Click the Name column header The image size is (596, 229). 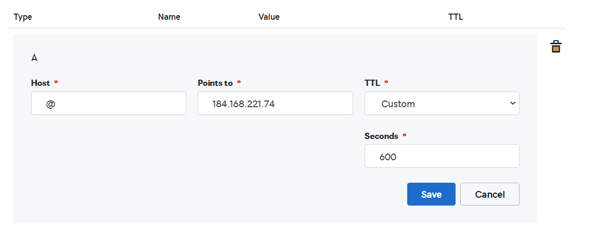tap(169, 17)
